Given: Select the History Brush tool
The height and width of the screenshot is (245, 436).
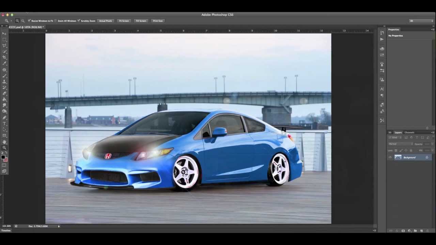Looking at the screenshot, I should click(4, 87).
